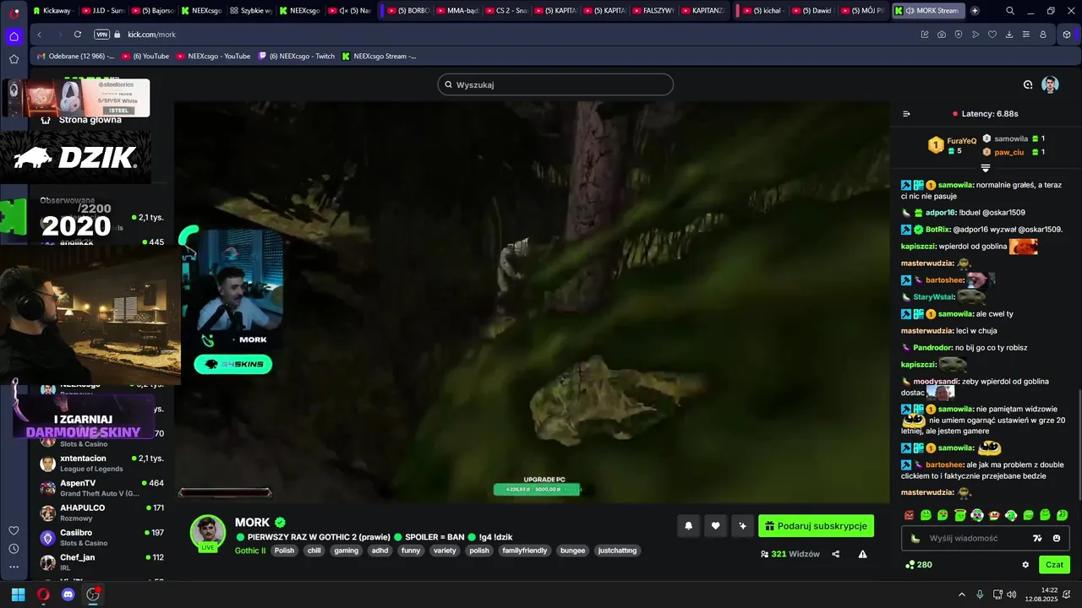
Task: Report the stream with warning icon
Action: coord(862,554)
